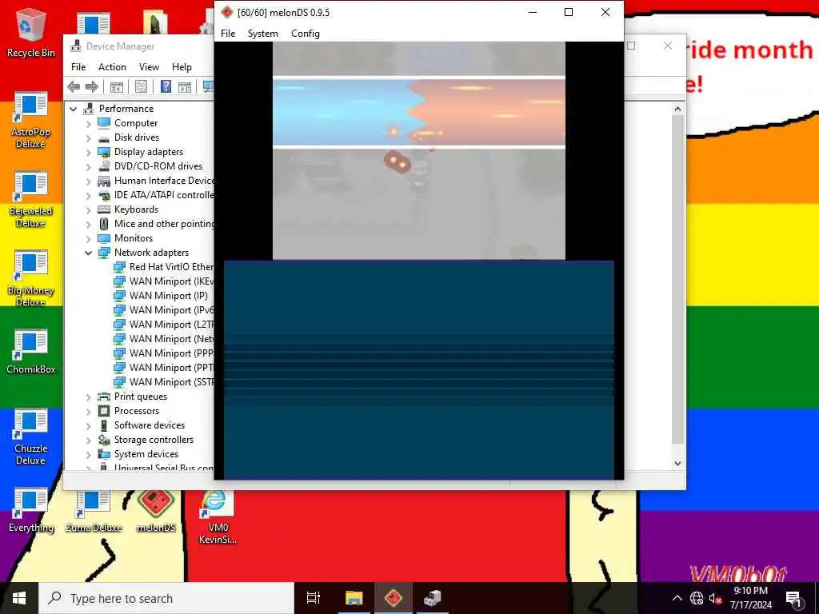Click the volume speaker tray icon
Image resolution: width=819 pixels, height=614 pixels.
pos(715,598)
